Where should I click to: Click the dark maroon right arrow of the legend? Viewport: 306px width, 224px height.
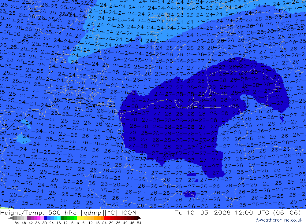point(139,218)
